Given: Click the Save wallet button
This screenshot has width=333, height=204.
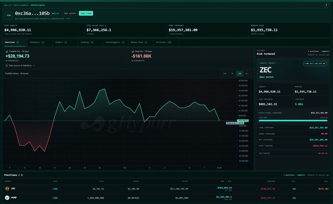Looking at the screenshot, I should coord(70,13).
